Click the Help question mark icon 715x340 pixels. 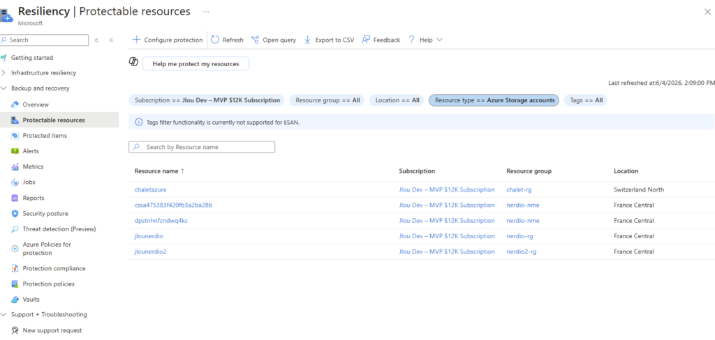(411, 40)
